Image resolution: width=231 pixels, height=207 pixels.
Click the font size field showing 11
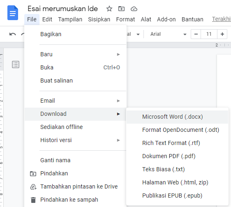209,34
